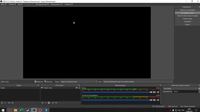This screenshot has width=200, height=112.
Task: Move the source down in Источники panel
Action: coord(56,103)
